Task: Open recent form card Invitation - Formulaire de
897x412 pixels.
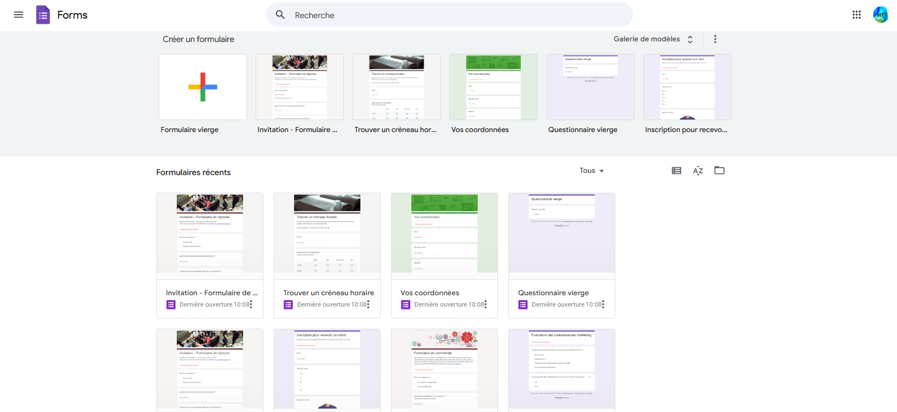Action: [210, 256]
